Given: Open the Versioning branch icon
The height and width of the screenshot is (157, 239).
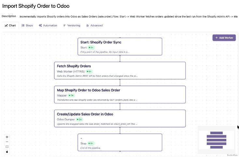Looking at the screenshot, I should tap(64, 25).
